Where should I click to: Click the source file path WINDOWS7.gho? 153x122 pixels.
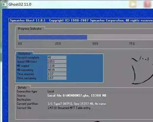(x=76, y=95)
